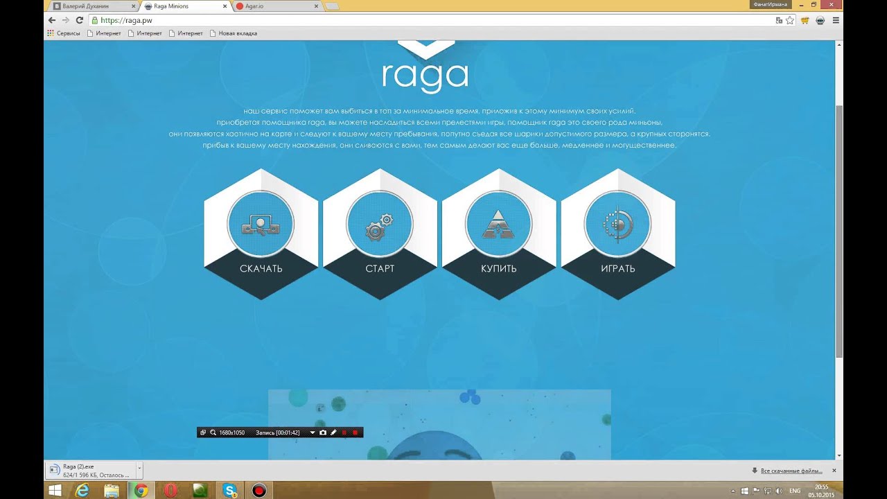Screen dimensions: 887x499
Task: Click the ФанатИрмана profile button
Action: [770, 4]
